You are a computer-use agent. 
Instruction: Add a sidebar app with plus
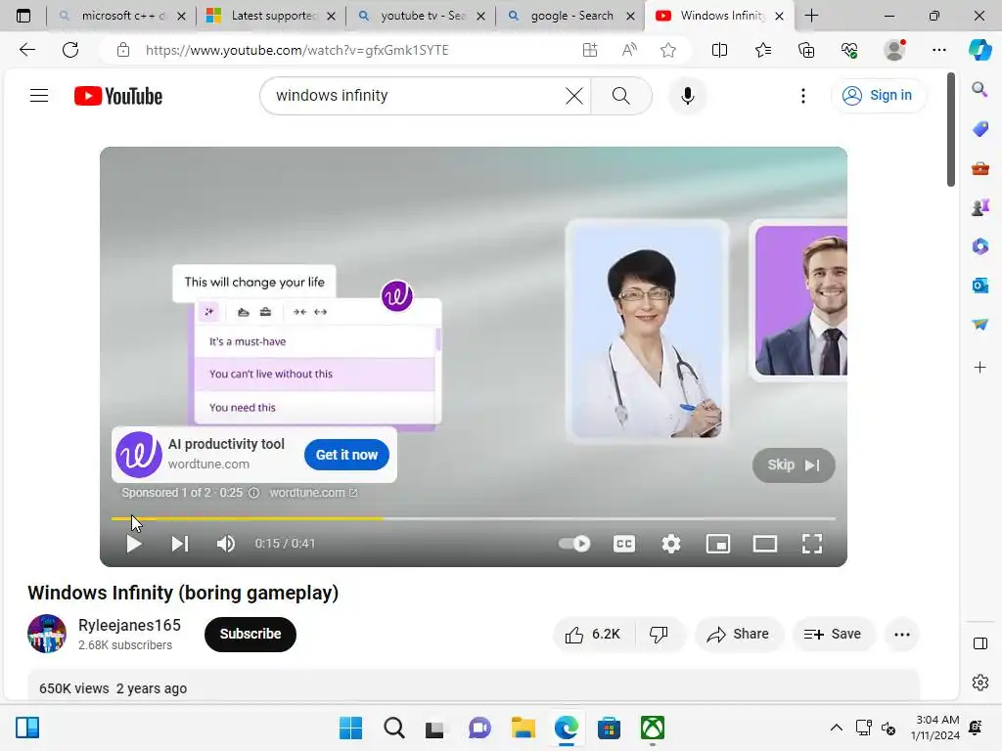(979, 368)
